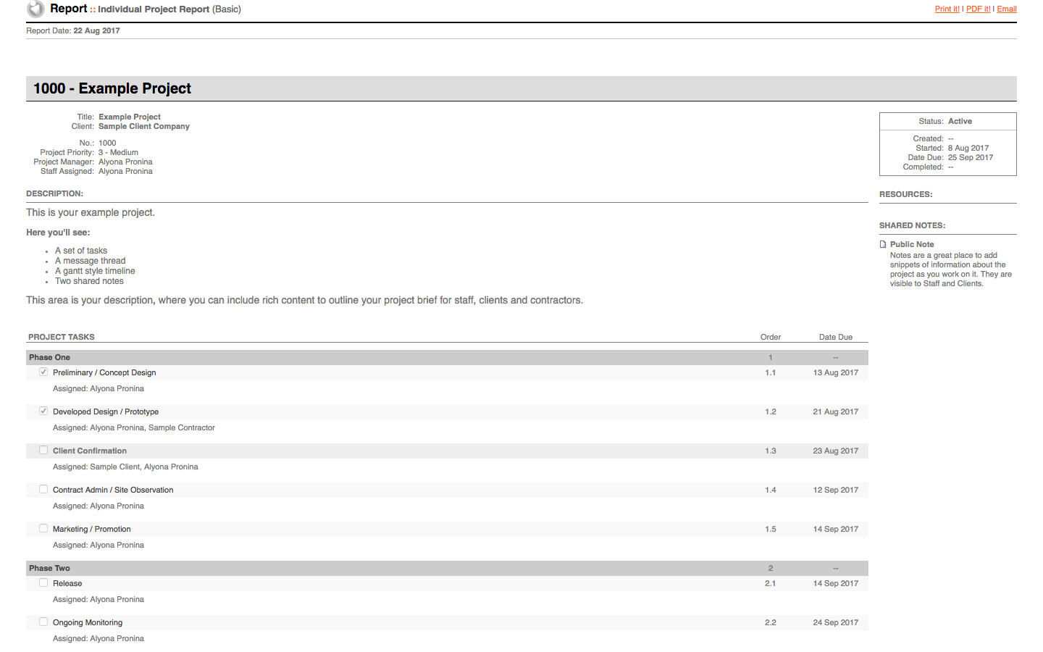Click the 'Two shared notes' bullet
The width and height of the screenshot is (1043, 652).
[x=89, y=281]
